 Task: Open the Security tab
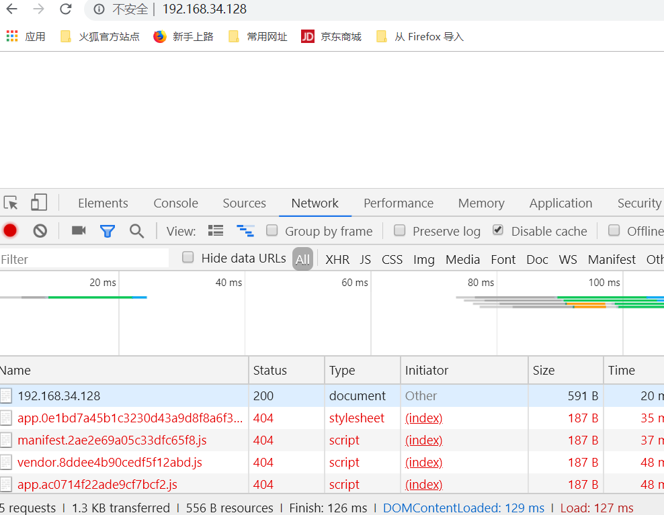[x=639, y=203]
